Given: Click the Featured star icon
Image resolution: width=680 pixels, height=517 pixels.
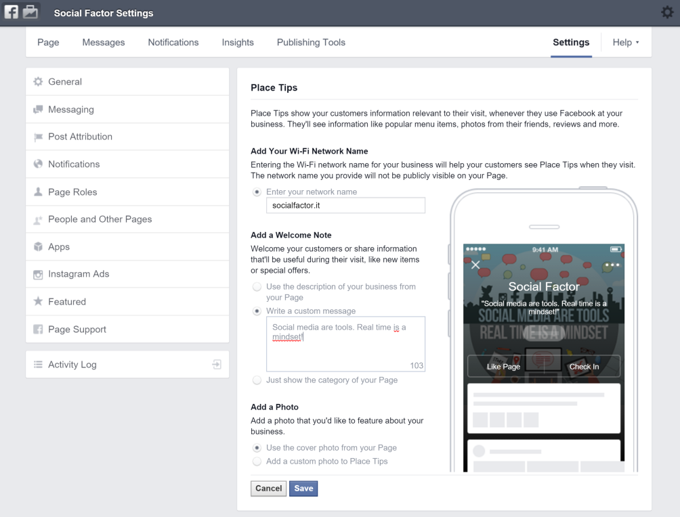Looking at the screenshot, I should click(x=38, y=301).
